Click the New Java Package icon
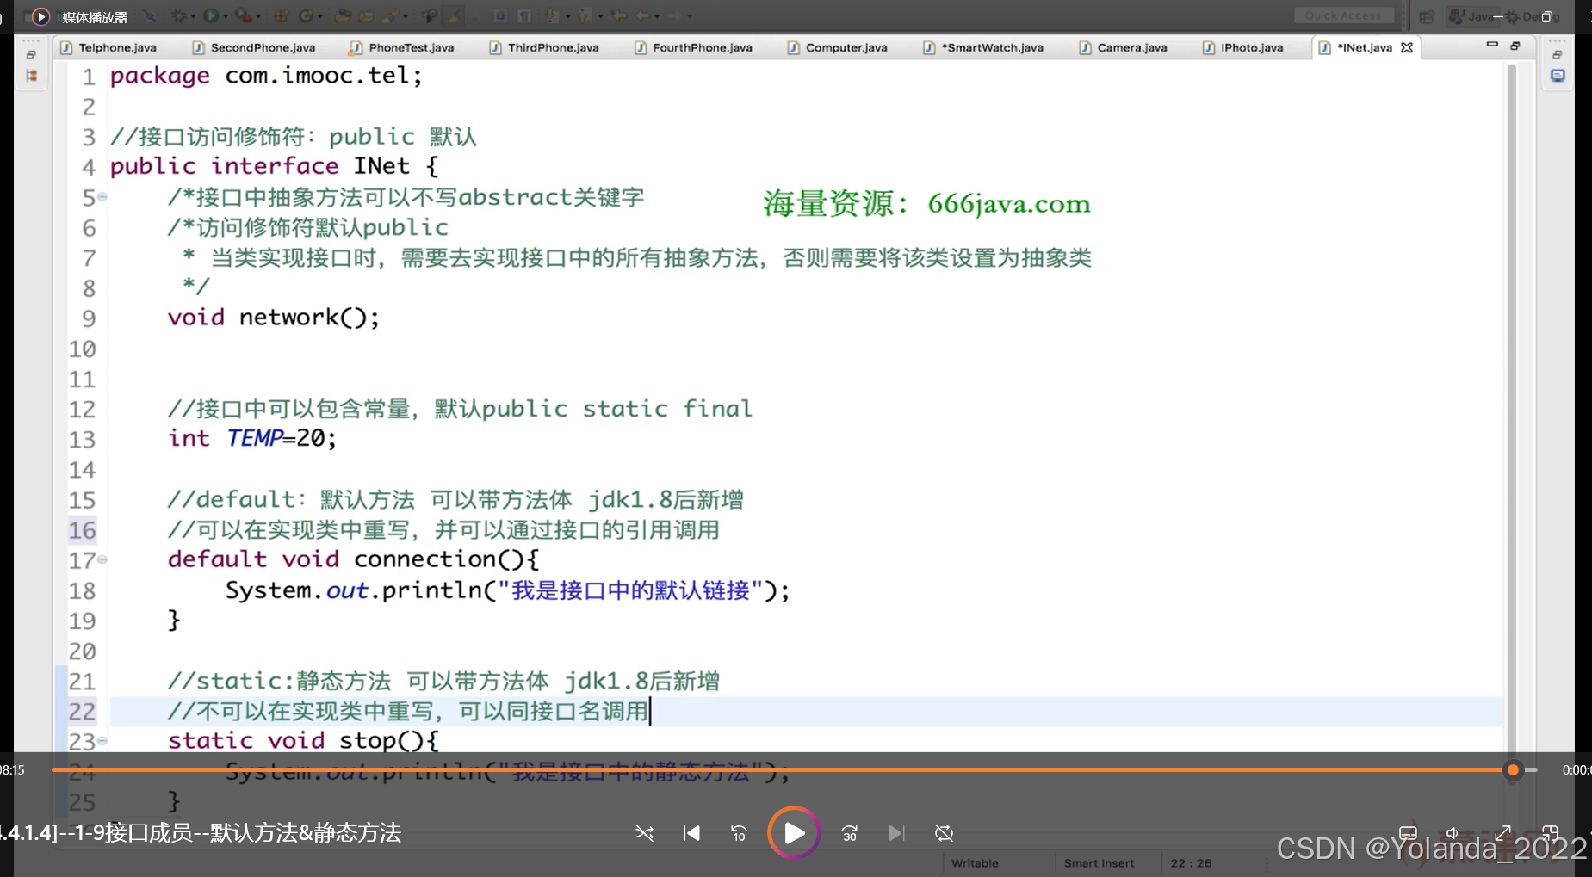Image resolution: width=1592 pixels, height=877 pixels. pos(282,15)
